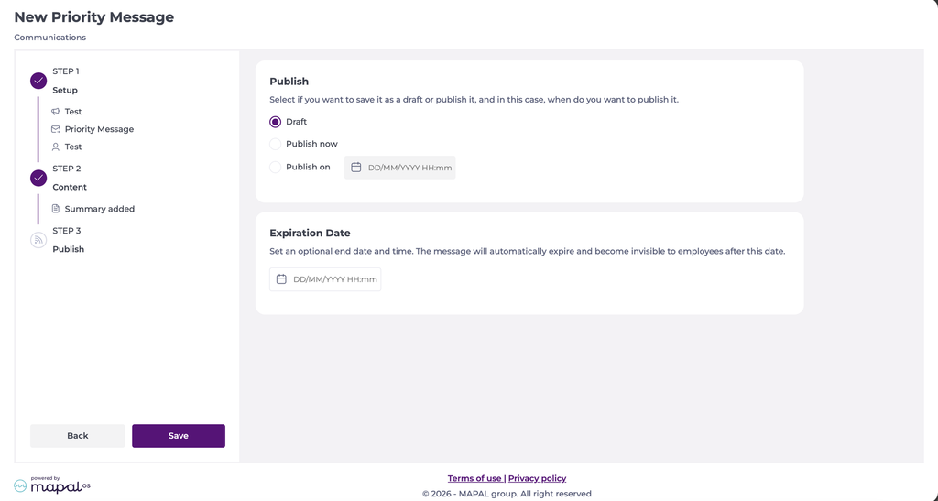
Task: Go to the Setup step
Action: [65, 91]
